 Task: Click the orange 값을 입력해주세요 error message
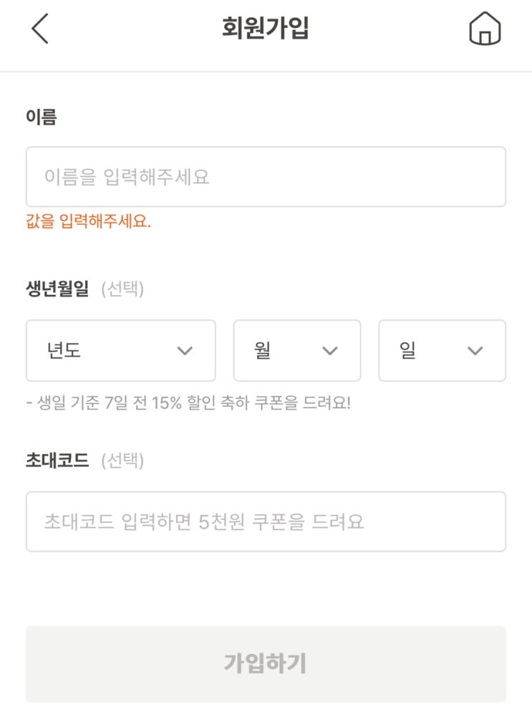[x=88, y=222]
